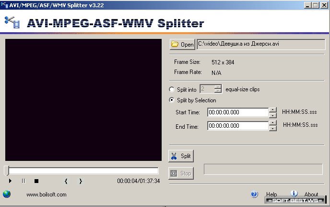This screenshot has width=330, height=207.
Task: Increment End Time with the up arrow
Action: pyautogui.click(x=273, y=123)
